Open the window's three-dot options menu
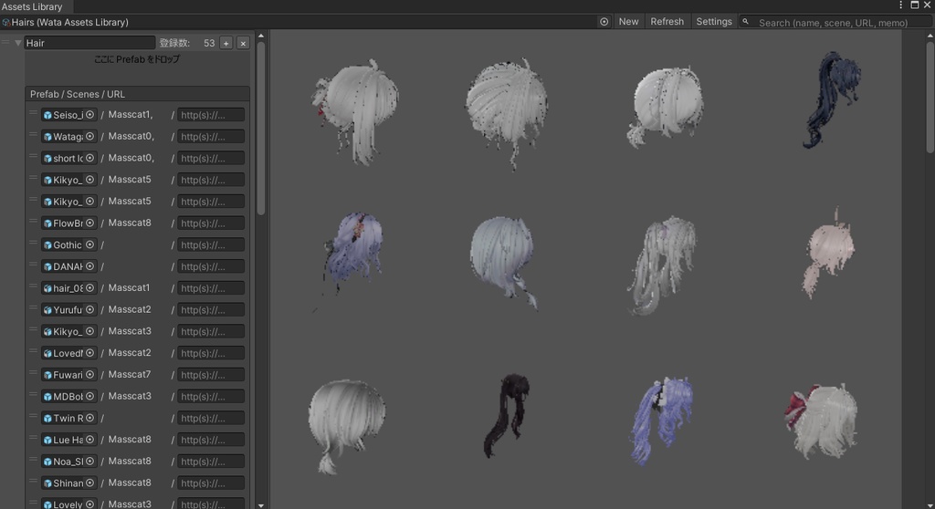The image size is (935, 509). click(901, 5)
